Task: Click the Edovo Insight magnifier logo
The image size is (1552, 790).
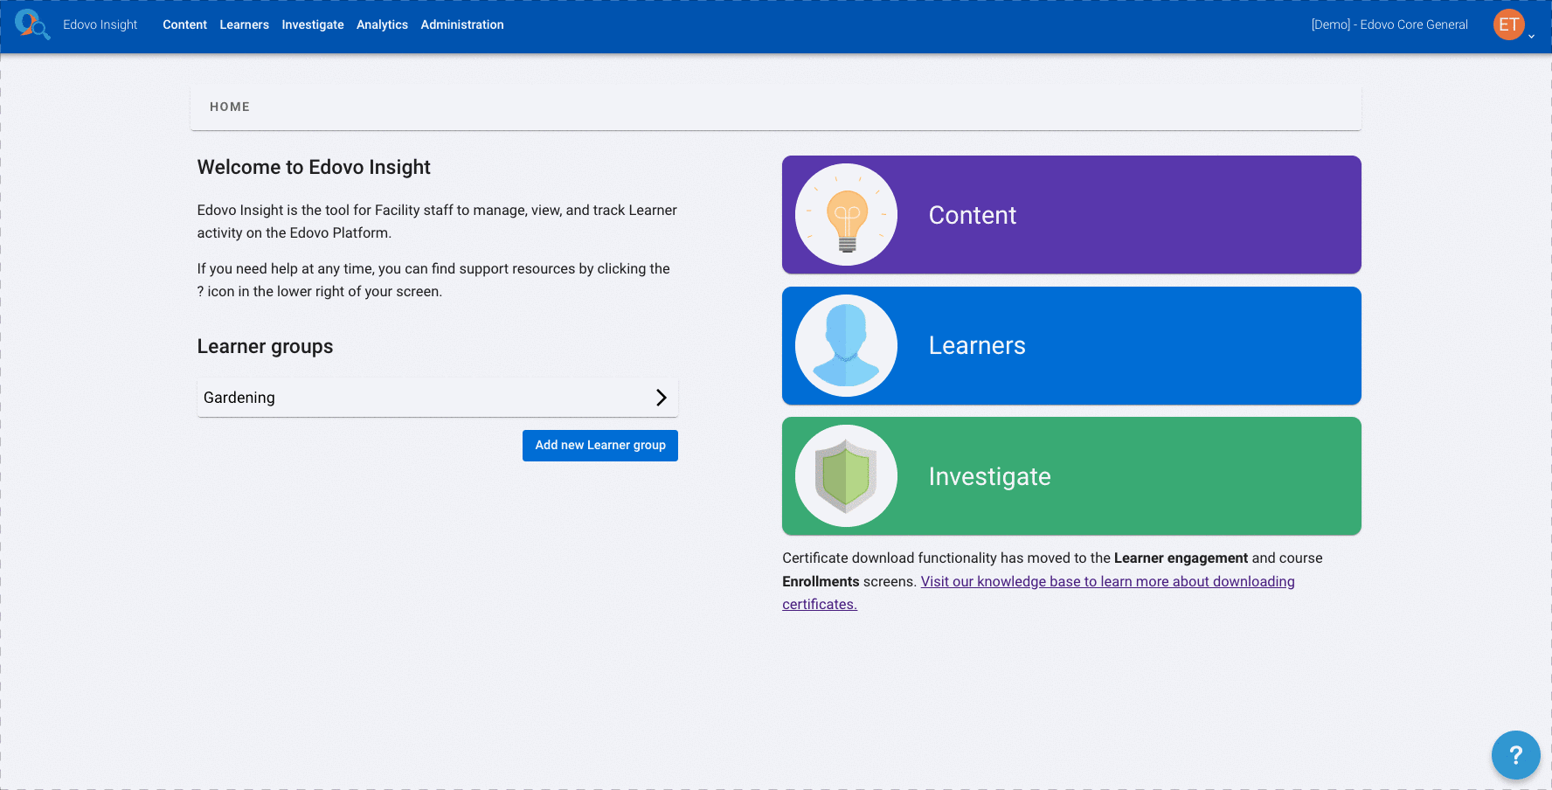Action: [x=32, y=24]
